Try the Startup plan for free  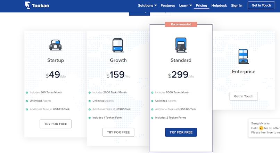pyautogui.click(x=56, y=124)
